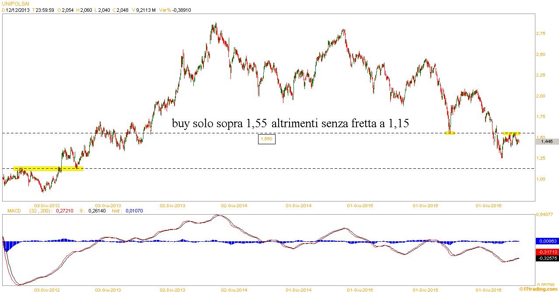Click the 2,75 price axis label
559x292 pixels.
[541, 34]
